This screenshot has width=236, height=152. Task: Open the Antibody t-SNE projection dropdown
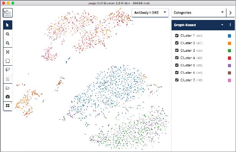pos(150,13)
